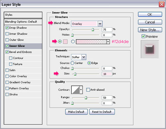Expand the Blend Mode dropdown arrow
This screenshot has width=166, height=129.
(x=100, y=24)
